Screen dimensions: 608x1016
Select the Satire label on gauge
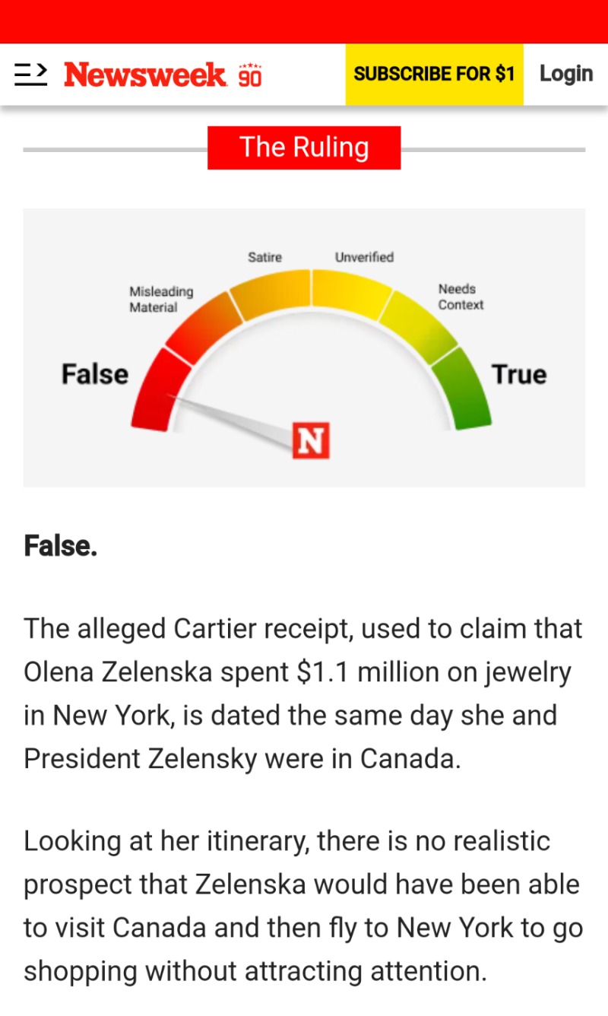[x=264, y=257]
